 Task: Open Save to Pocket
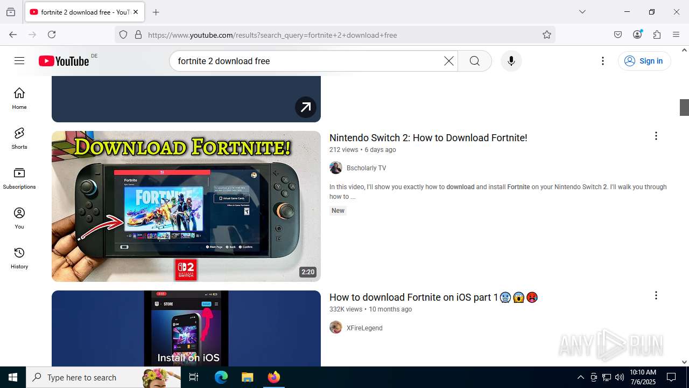[x=618, y=34]
